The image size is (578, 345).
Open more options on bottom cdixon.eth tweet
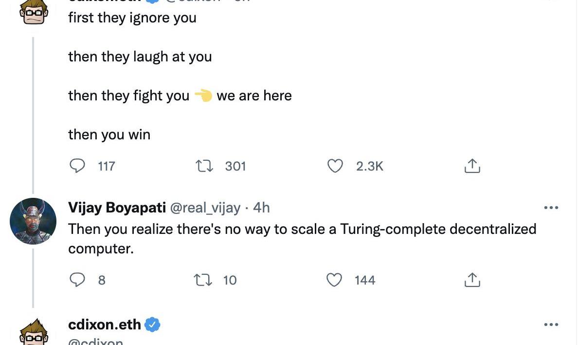(x=551, y=325)
